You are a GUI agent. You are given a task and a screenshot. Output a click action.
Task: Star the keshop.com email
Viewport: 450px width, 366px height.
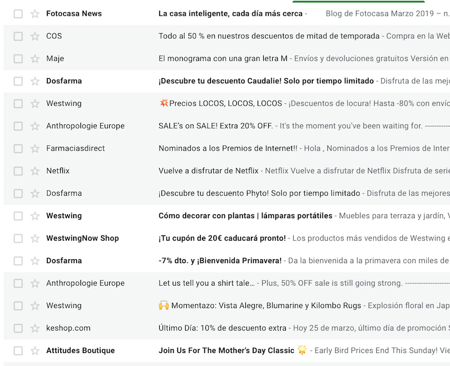[35, 328]
